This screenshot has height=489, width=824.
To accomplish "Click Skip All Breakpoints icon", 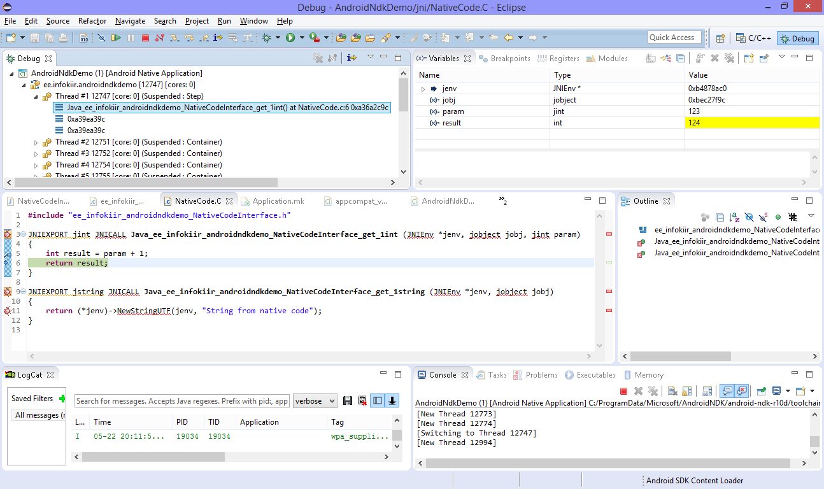I will coord(101,38).
